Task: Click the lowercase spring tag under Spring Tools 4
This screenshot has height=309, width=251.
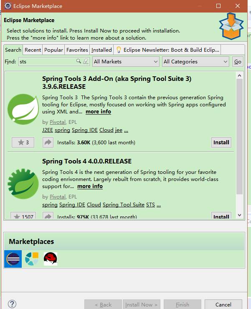Action: [x=50, y=205]
